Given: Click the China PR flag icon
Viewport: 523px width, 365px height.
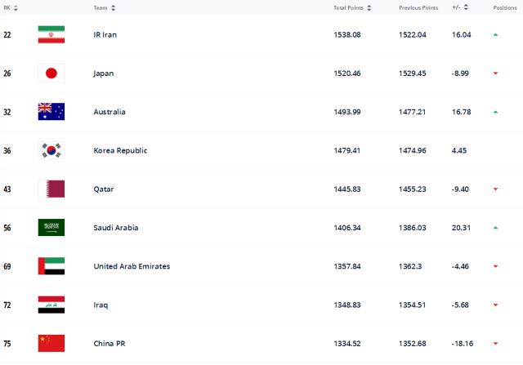Looking at the screenshot, I should point(51,343).
